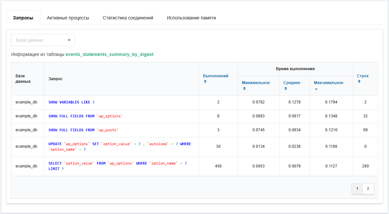
Task: Sort by Минимальное execution time
Action: [x=244, y=88]
